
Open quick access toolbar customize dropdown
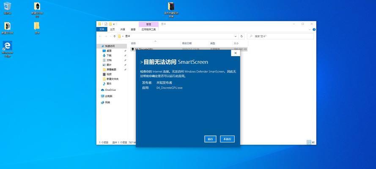[114, 24]
